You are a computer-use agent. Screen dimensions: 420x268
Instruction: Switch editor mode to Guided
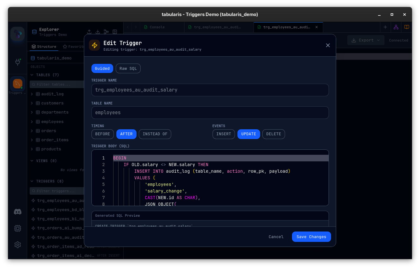click(x=102, y=69)
